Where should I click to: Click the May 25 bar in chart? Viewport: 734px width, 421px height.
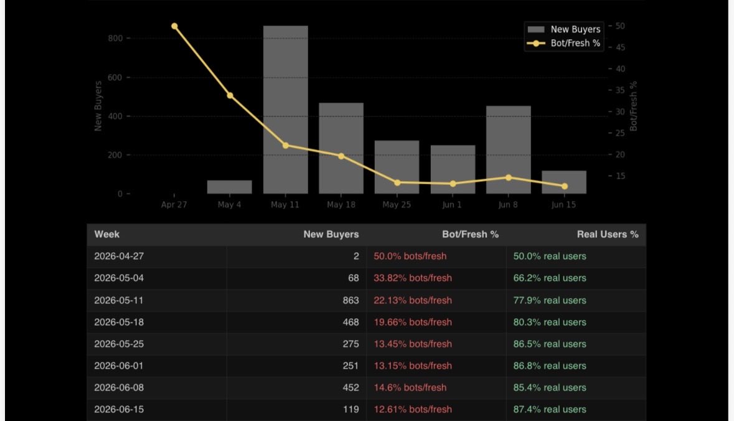(397, 167)
